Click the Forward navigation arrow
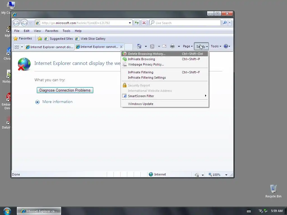The width and height of the screenshot is (287, 215). coord(24,23)
